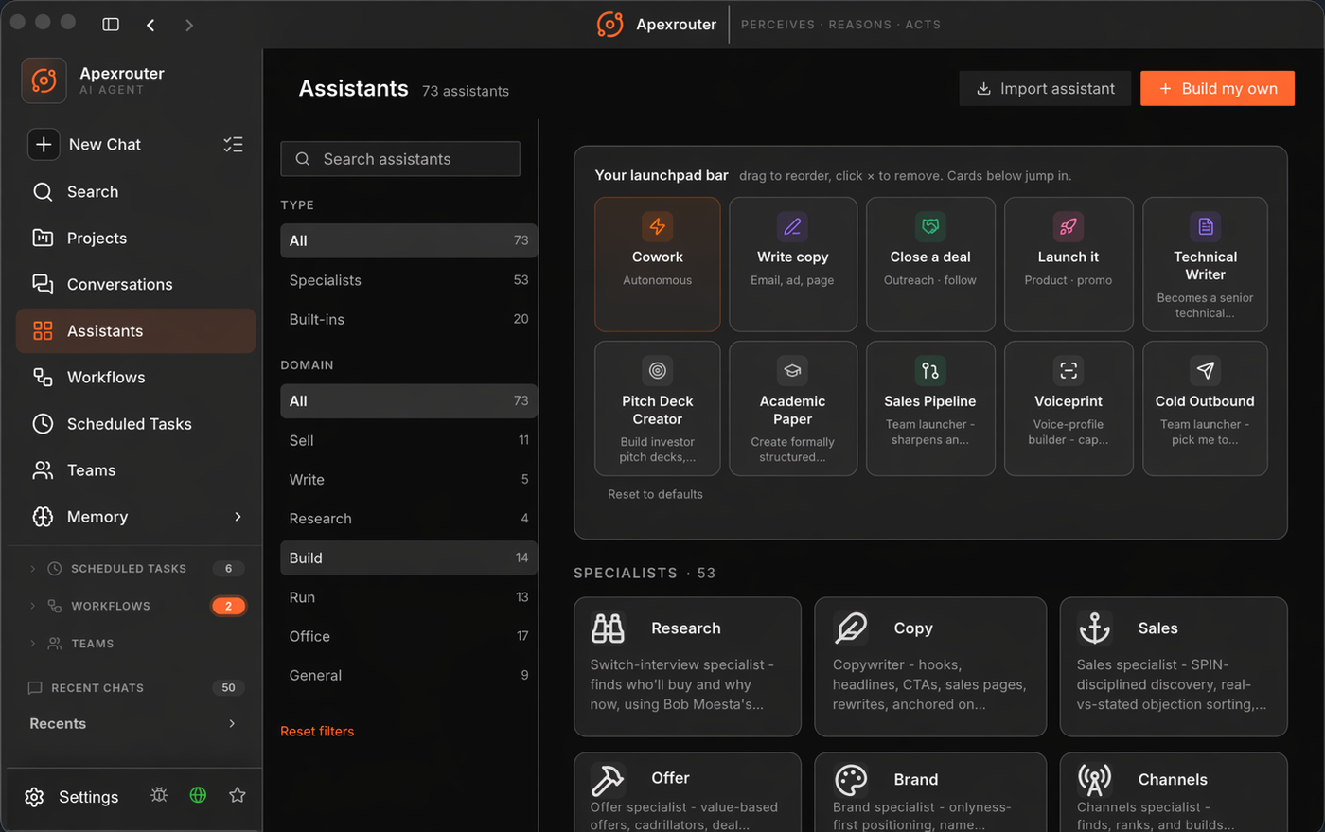Expand the Recents chevron
The width and height of the screenshot is (1325, 832).
tap(232, 723)
